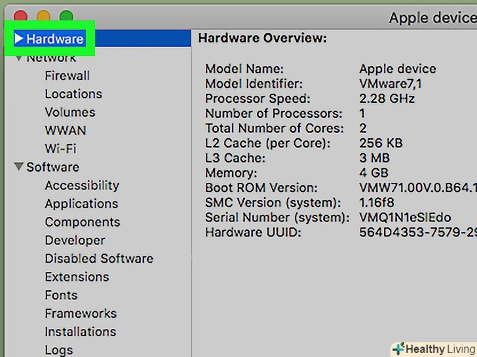Open the WWAN entry
Screen dimensions: 477x357
point(65,130)
